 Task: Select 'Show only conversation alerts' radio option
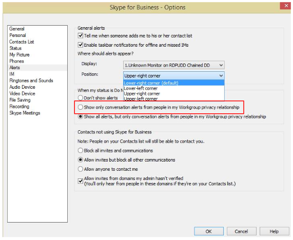81,107
